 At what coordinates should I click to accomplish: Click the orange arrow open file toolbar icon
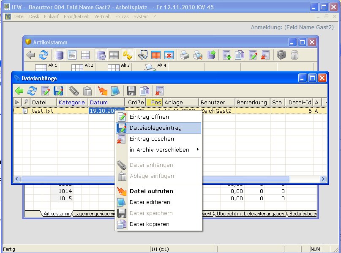tap(103, 91)
